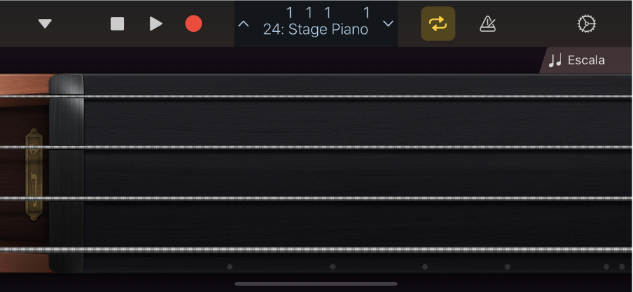Tap the black nut bar of fretboard

66,173
